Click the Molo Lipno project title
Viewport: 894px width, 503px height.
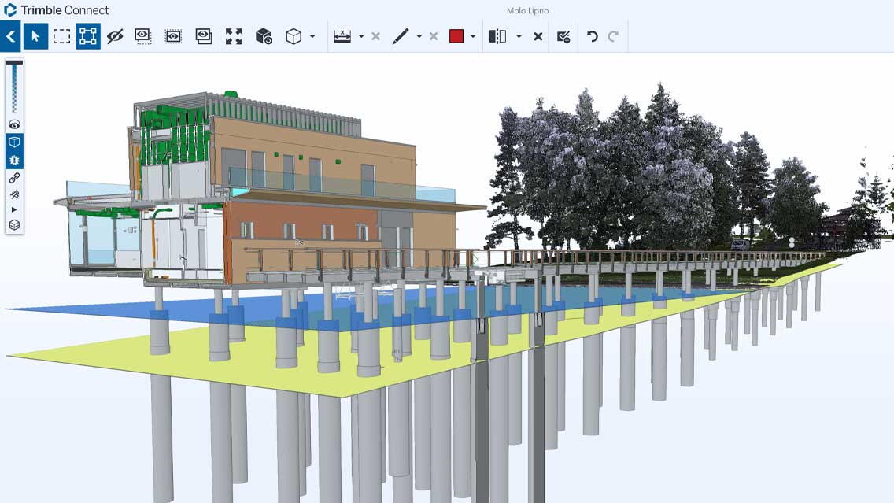tap(527, 10)
